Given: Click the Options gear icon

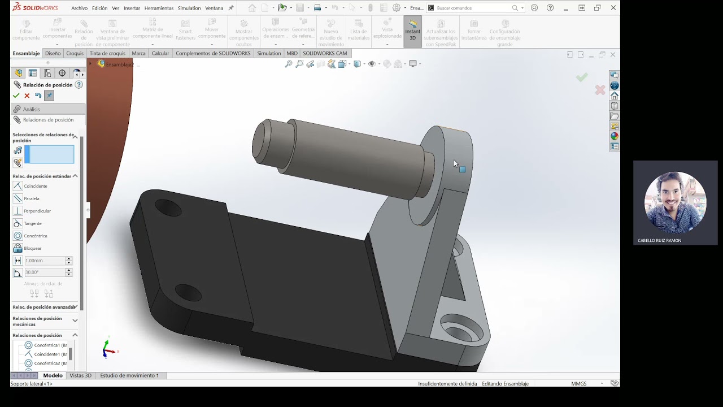Looking at the screenshot, I should click(397, 8).
